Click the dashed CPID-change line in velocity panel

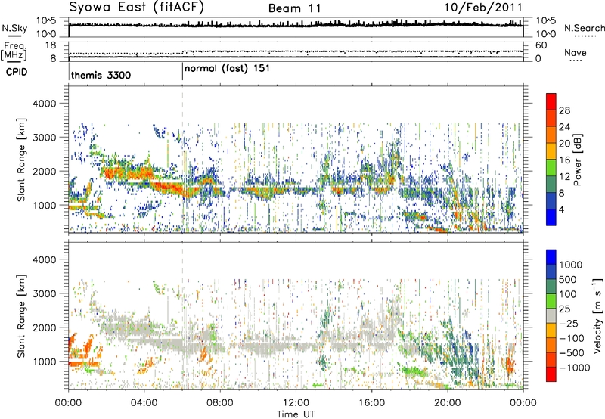182,315
